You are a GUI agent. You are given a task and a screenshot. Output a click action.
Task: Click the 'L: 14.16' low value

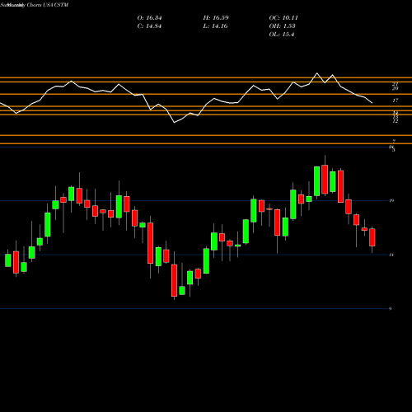(x=216, y=26)
